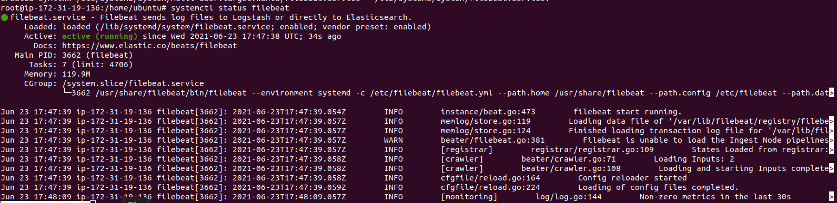
Task: Click the green status dot beside filebeat.service
Action: [x=5, y=17]
